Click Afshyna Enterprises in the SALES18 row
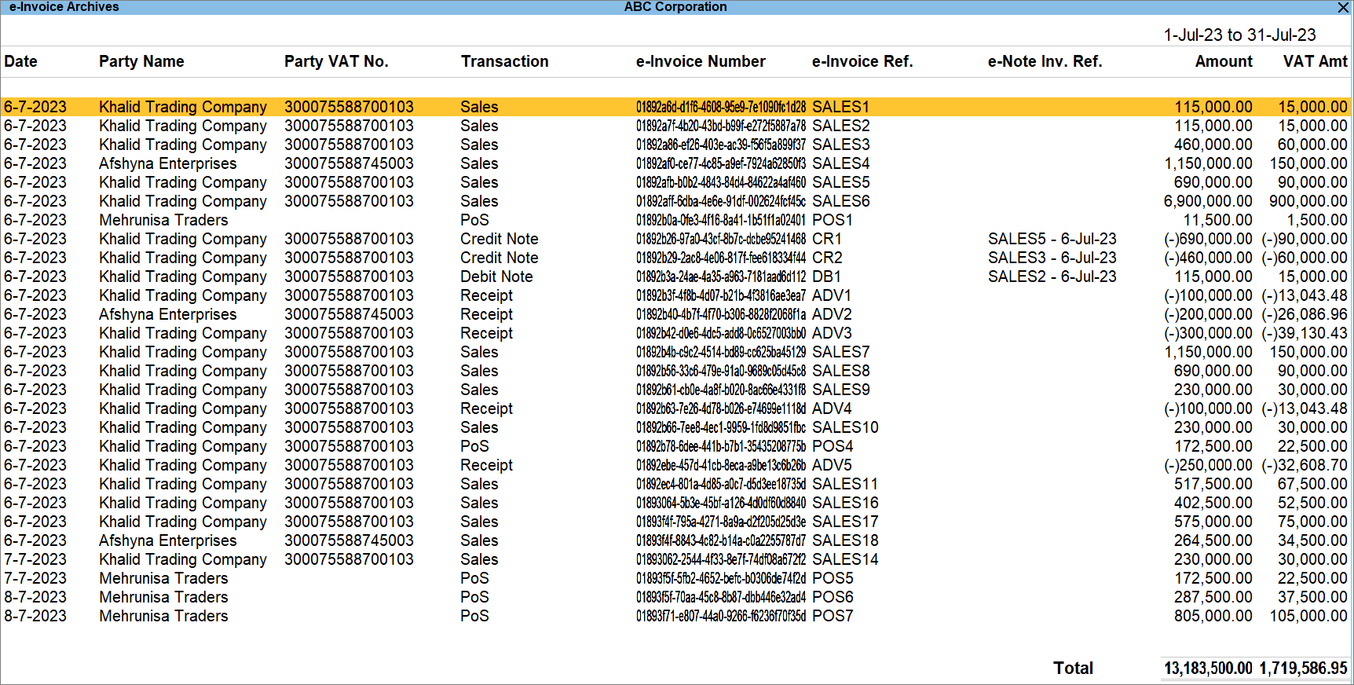The image size is (1354, 685). pos(167,540)
